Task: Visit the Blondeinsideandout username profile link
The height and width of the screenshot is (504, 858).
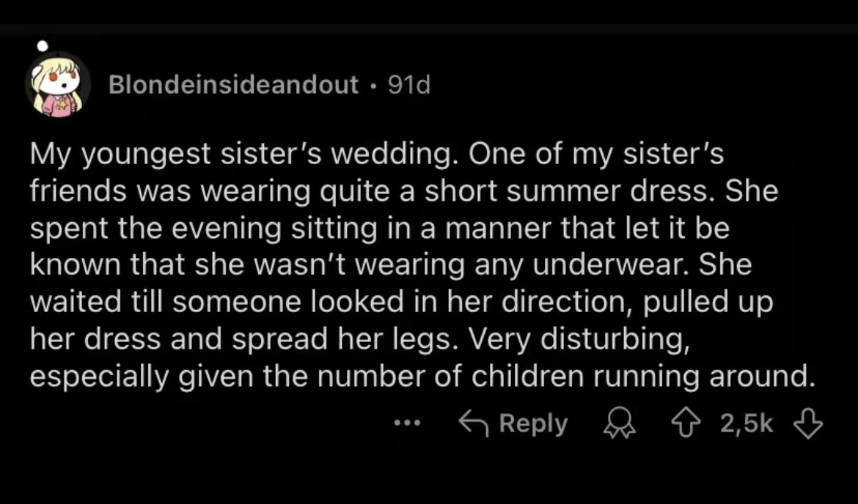Action: [233, 86]
